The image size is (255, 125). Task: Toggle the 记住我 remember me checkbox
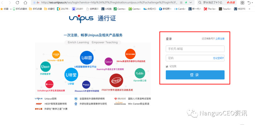167,67
